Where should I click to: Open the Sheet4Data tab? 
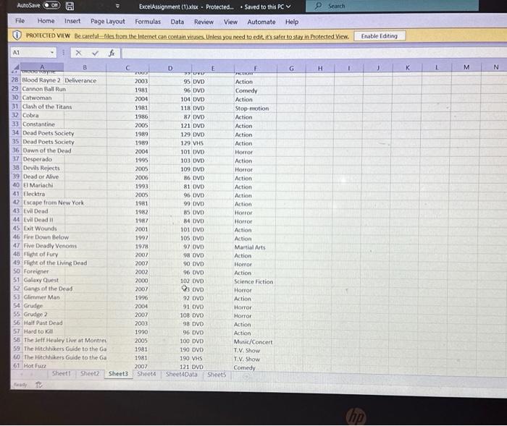pyautogui.click(x=181, y=375)
